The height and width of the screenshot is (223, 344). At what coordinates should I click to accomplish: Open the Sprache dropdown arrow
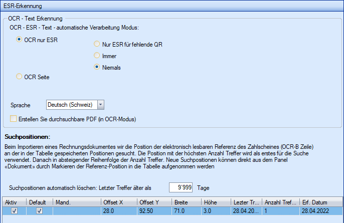(101, 105)
